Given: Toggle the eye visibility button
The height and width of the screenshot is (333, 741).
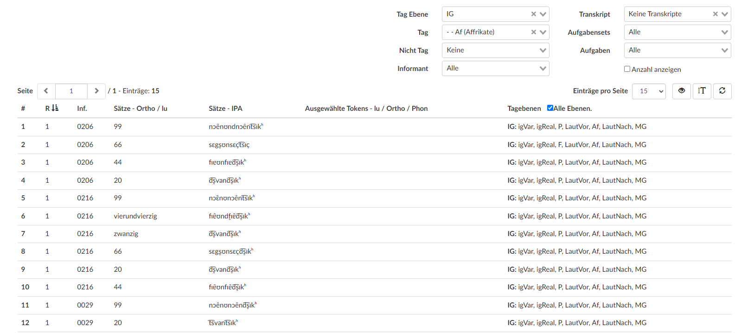Looking at the screenshot, I should pyautogui.click(x=682, y=91).
